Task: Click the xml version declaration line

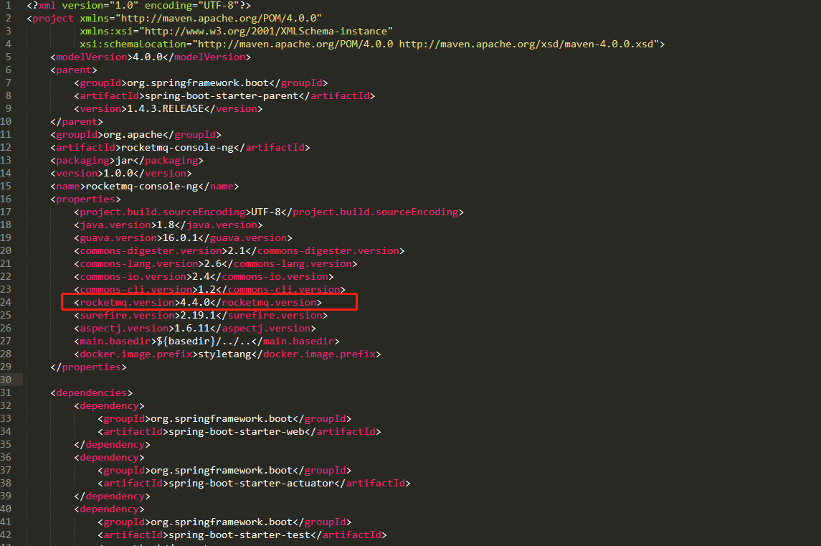Action: [x=139, y=6]
